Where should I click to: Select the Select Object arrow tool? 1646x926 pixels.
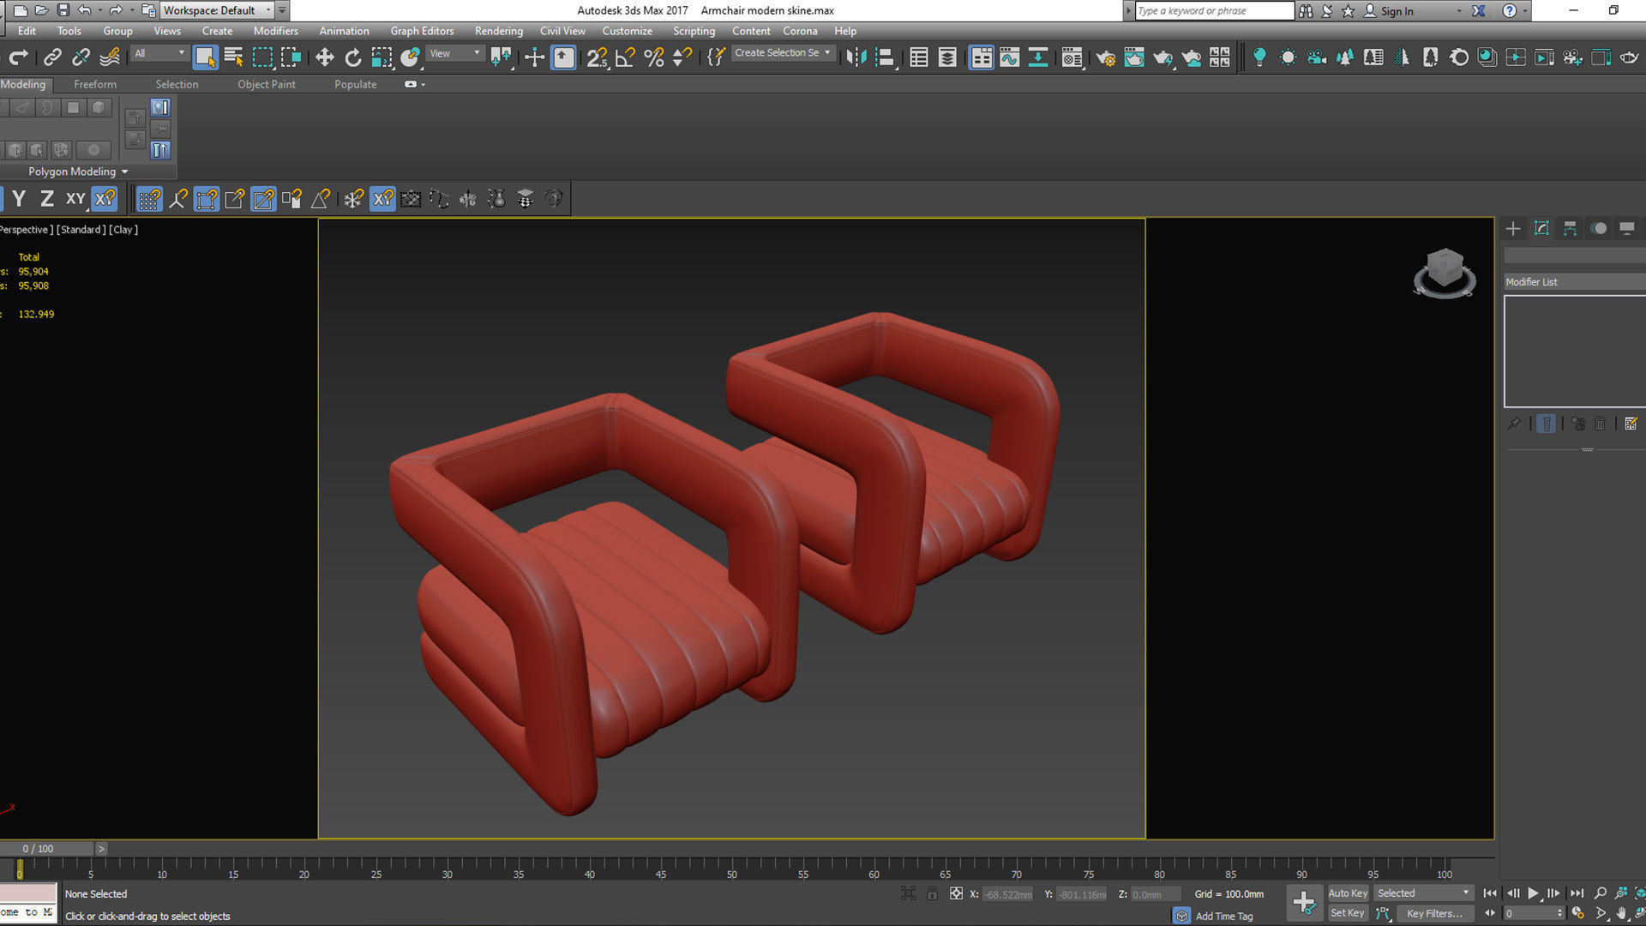205,57
